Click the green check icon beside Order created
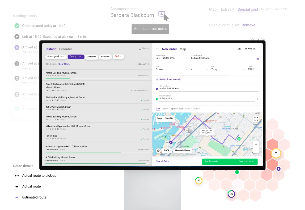Screen dimensions: 305x210 coord(17,26)
